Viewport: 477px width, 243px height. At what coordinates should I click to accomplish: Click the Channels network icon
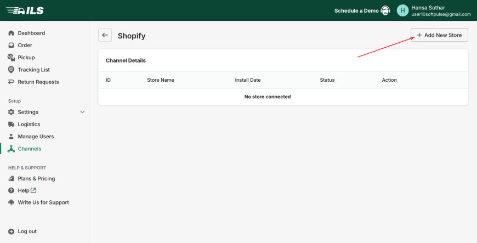tap(12, 149)
